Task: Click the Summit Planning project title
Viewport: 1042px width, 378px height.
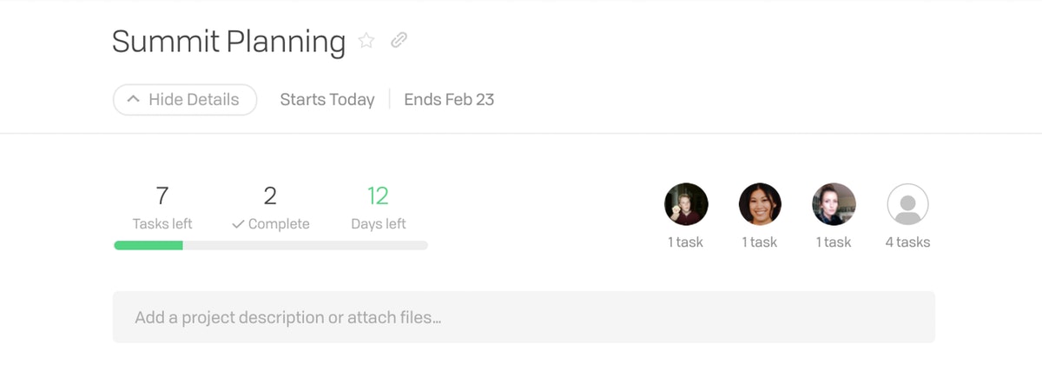Action: point(229,41)
